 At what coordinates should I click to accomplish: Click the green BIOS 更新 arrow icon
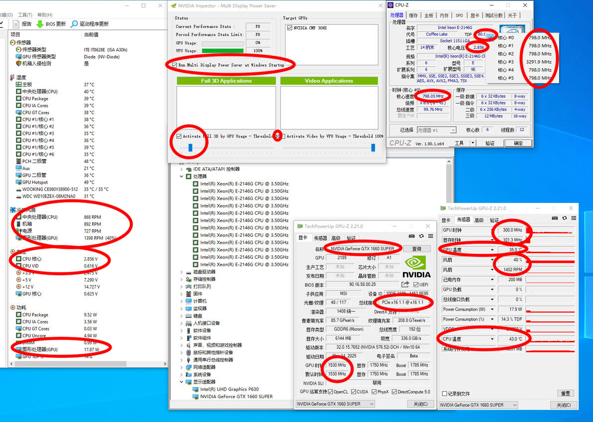tap(40, 24)
